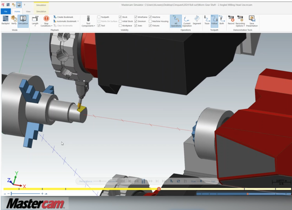This screenshot has width=292, height=210.
Task: Switch to Verify mode
Action: tap(14, 20)
